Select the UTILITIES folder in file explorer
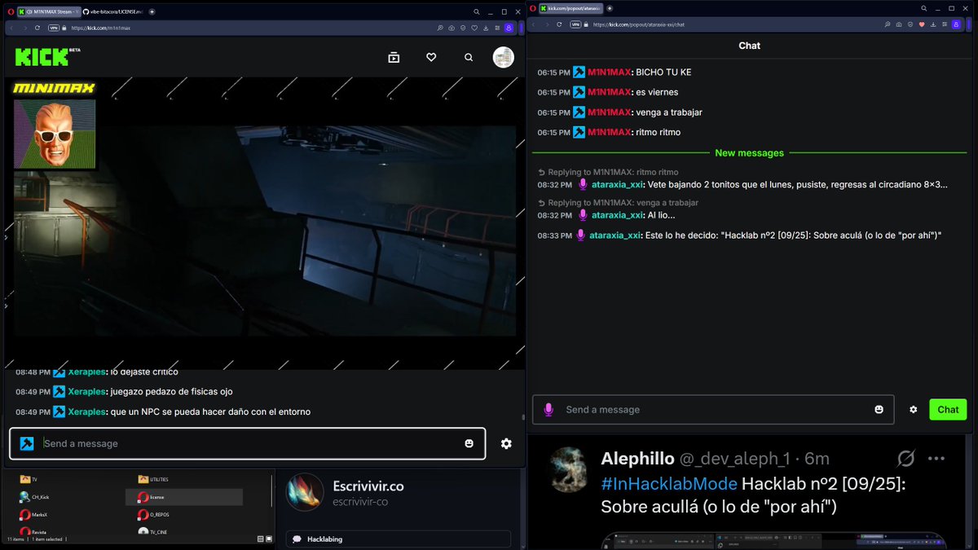Viewport: 978px width, 550px height. (x=152, y=479)
